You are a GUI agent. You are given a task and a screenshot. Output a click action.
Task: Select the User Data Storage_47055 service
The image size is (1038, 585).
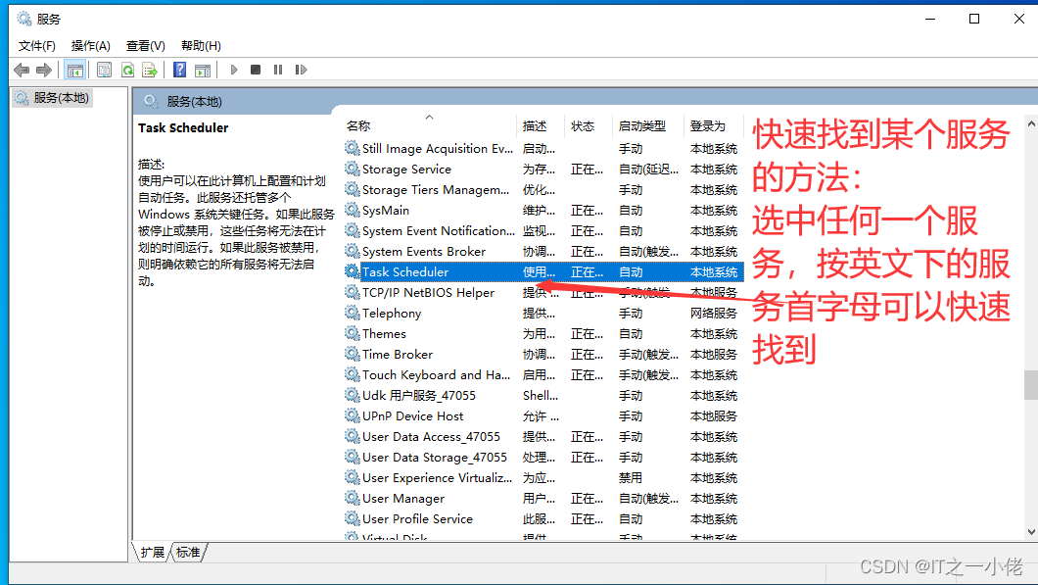(434, 457)
